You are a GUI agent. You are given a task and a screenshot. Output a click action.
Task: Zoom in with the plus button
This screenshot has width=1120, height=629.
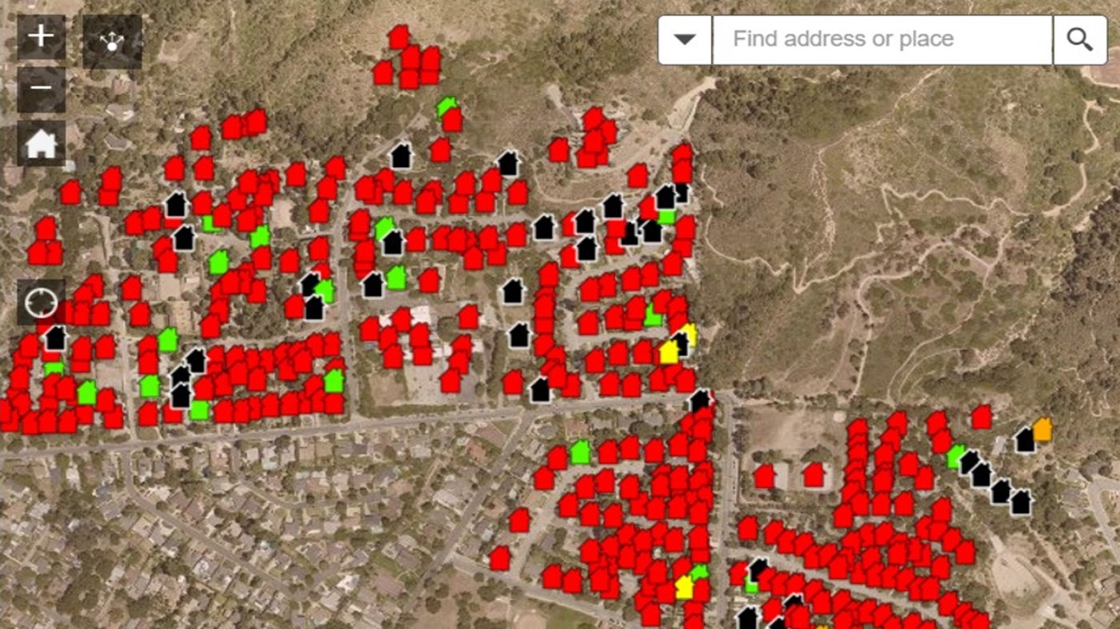pyautogui.click(x=41, y=37)
